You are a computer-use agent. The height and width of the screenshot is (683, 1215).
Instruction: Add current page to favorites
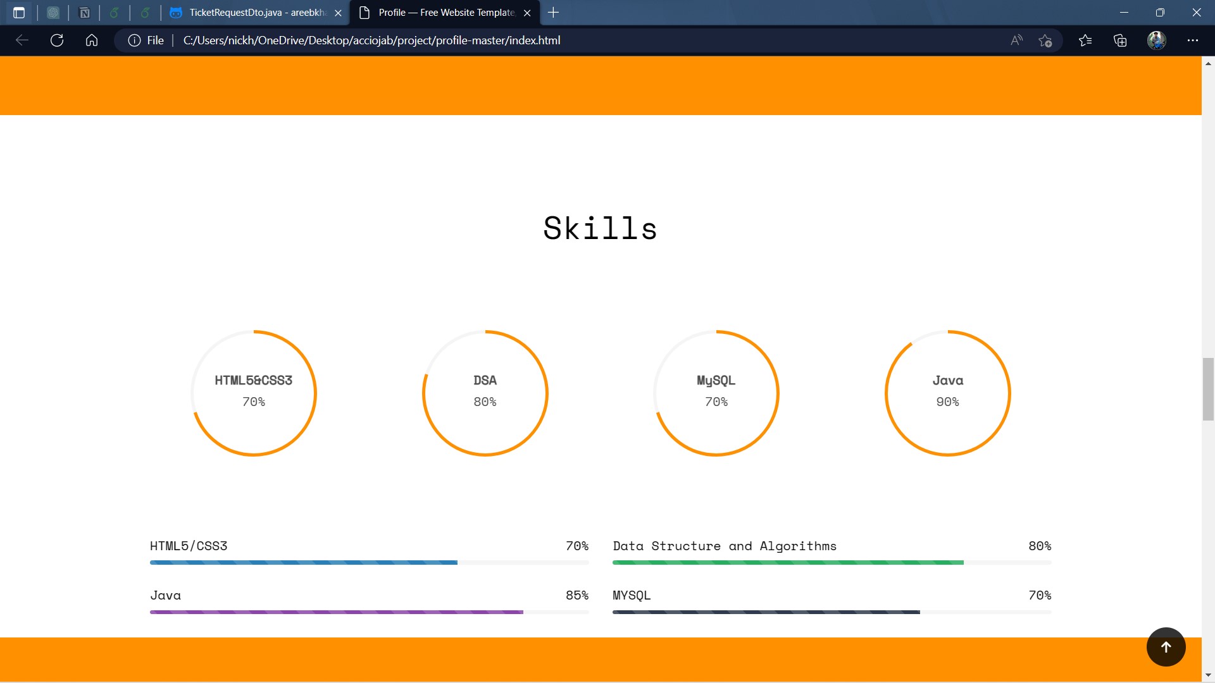(x=1046, y=40)
